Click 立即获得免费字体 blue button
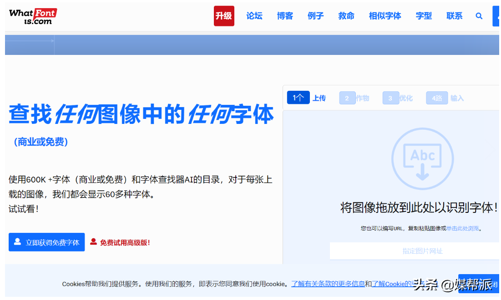Image resolution: width=501 pixels, height=300 pixels. tap(47, 242)
